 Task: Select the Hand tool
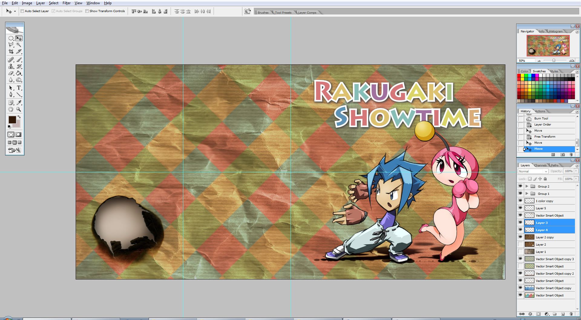tap(11, 109)
